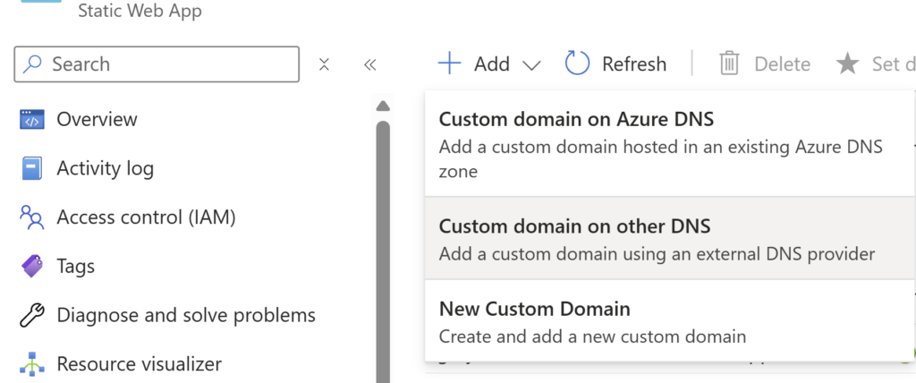The image size is (916, 383).
Task: Select the Activity log book icon
Action: click(x=31, y=168)
